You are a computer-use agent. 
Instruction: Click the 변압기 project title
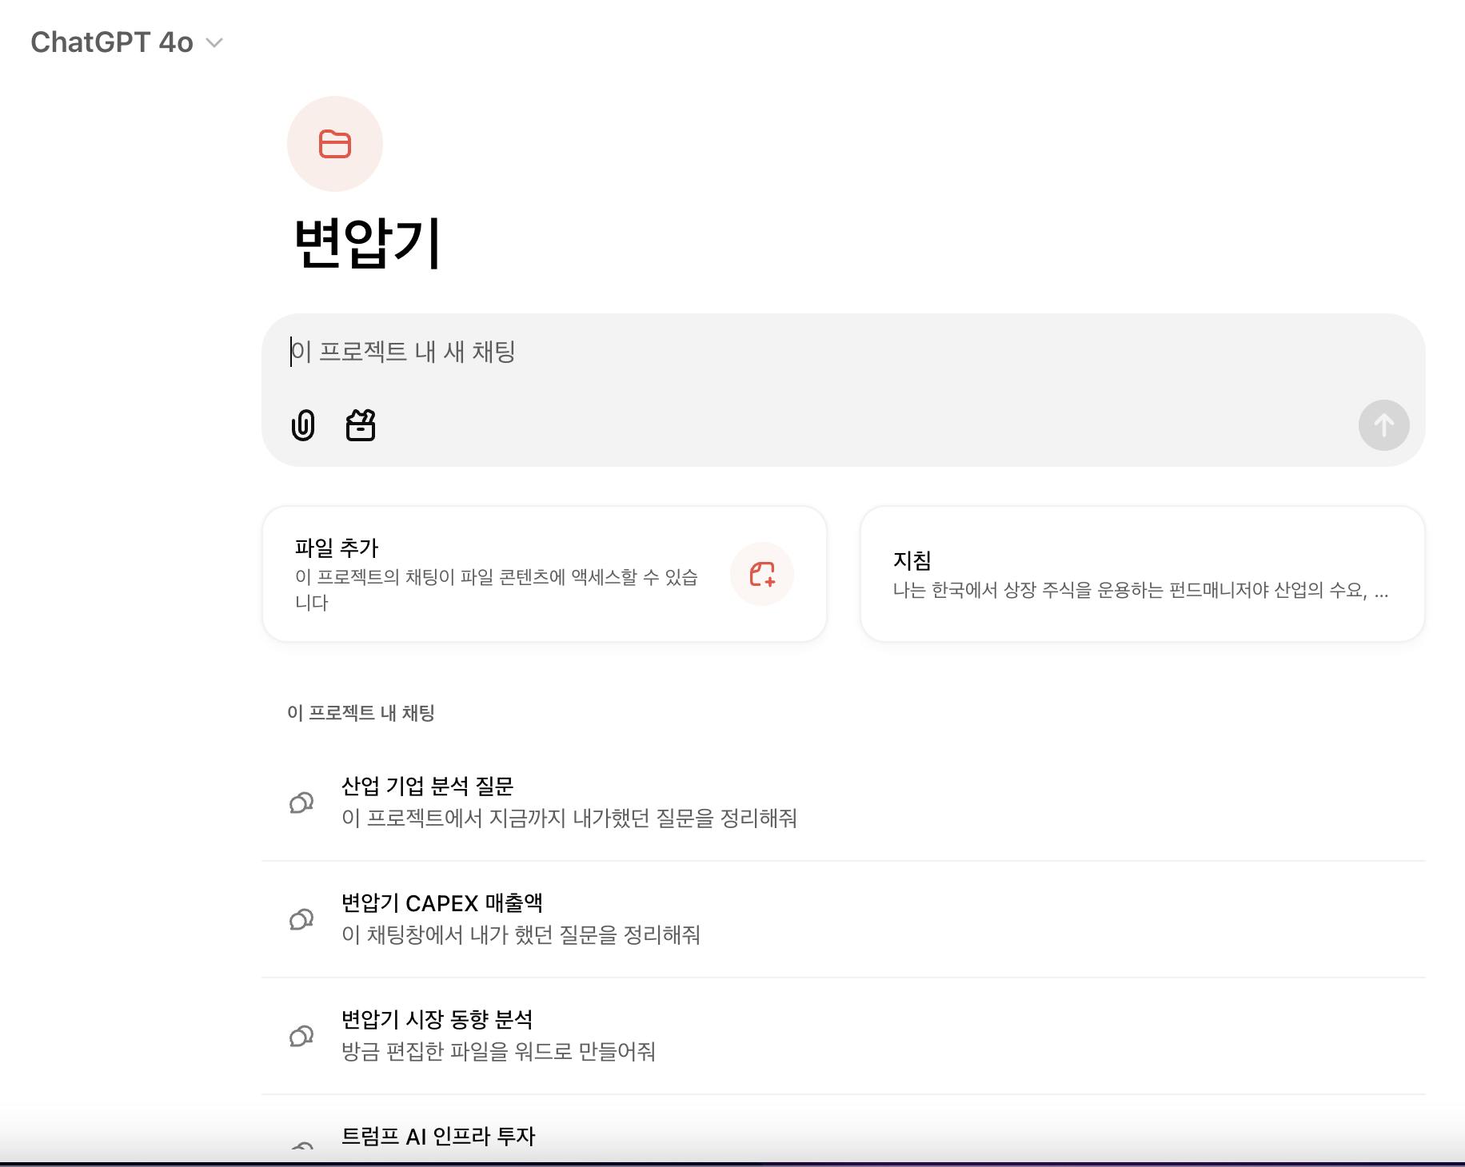click(x=367, y=242)
